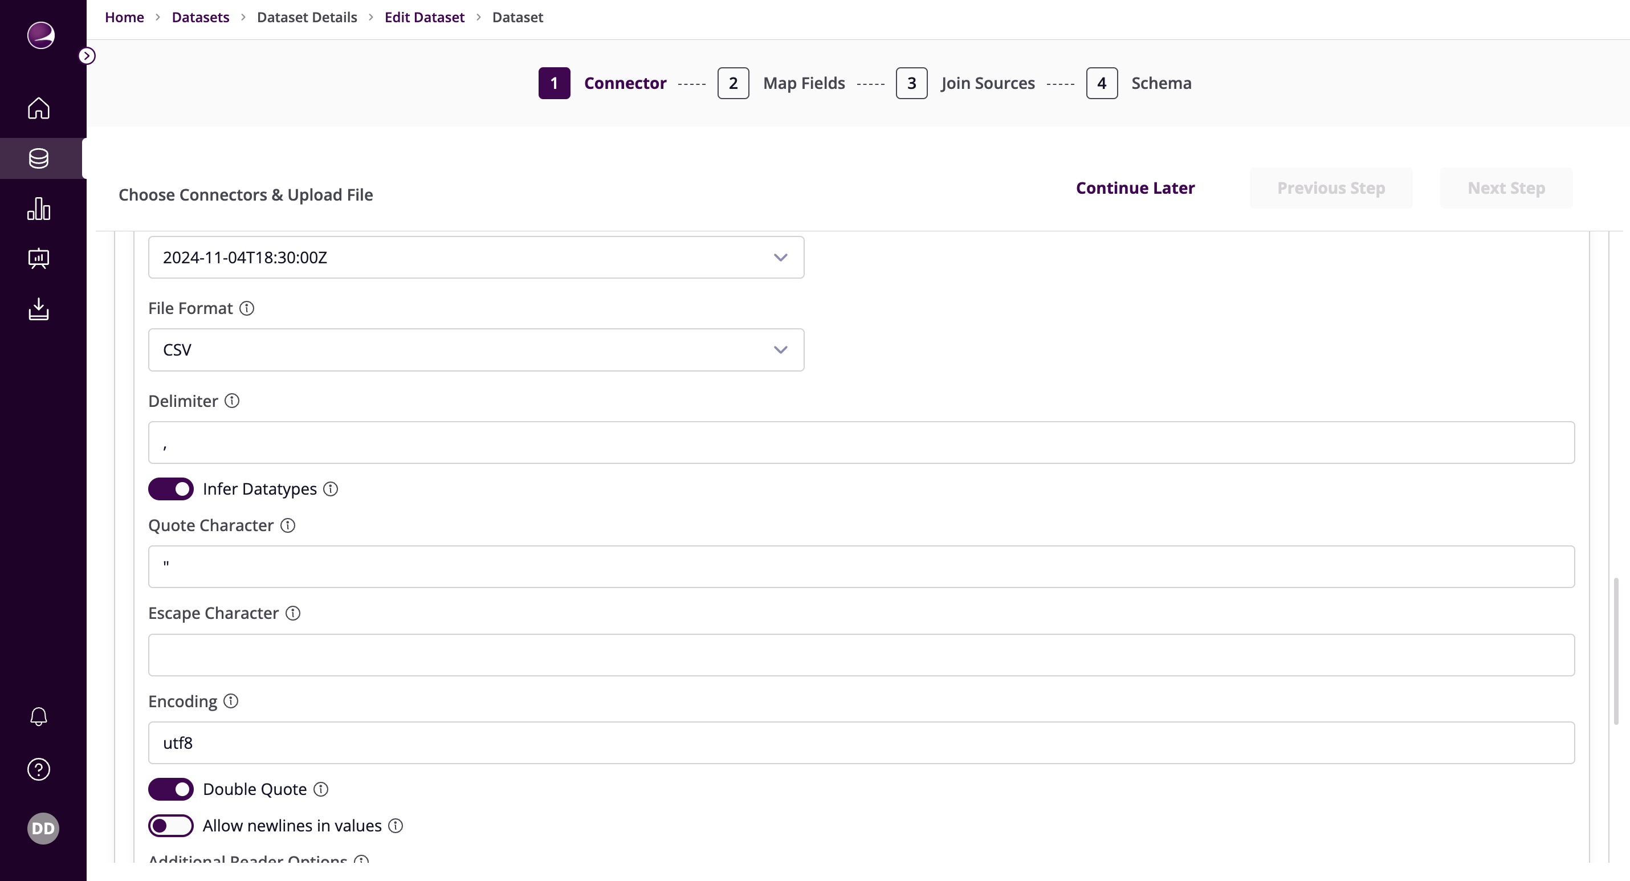Screen dimensions: 1630x881
Task: Click the Continue Later button
Action: (x=1135, y=188)
